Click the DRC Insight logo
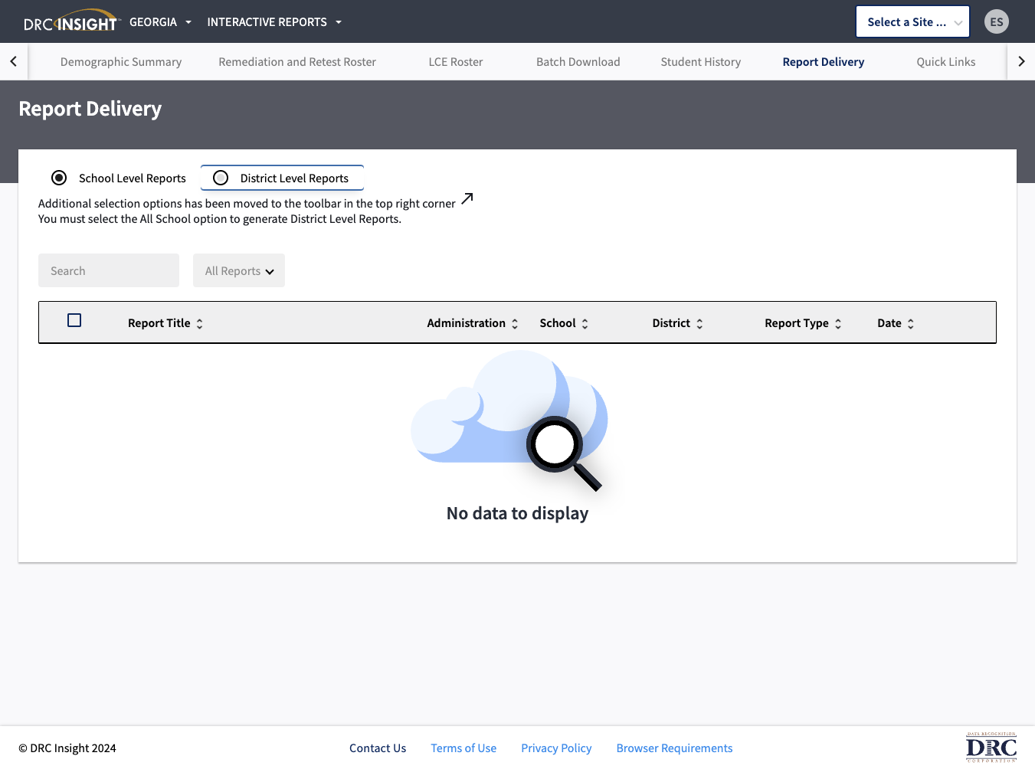The height and width of the screenshot is (769, 1035). click(x=72, y=21)
